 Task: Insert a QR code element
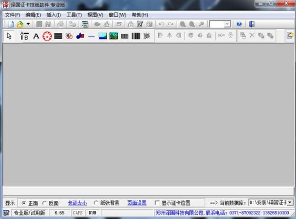[x=147, y=36]
